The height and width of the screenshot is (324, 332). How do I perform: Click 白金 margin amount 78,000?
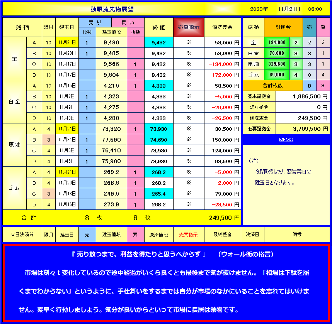point(277,53)
